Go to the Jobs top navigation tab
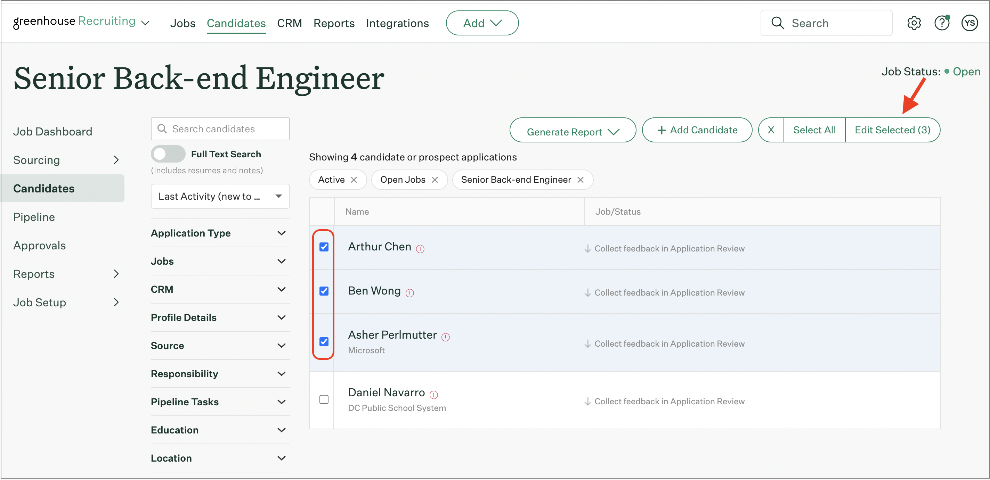This screenshot has width=990, height=480. [x=182, y=23]
